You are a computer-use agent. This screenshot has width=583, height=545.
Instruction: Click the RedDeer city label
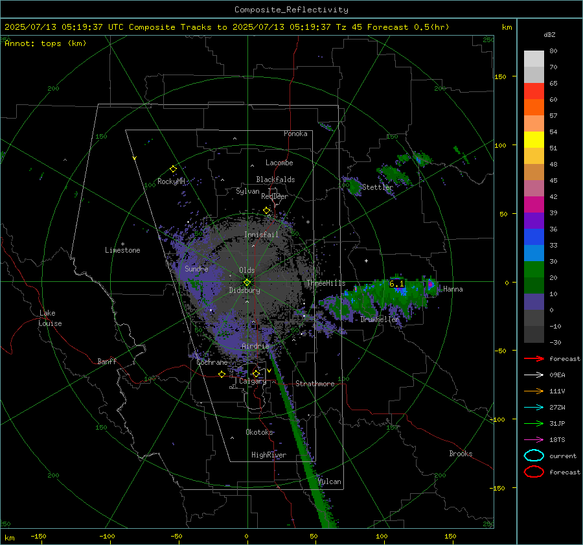tap(275, 196)
